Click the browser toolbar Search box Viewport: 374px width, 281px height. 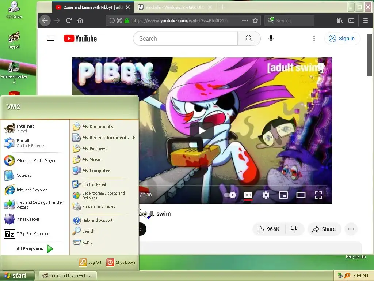tap(289, 20)
